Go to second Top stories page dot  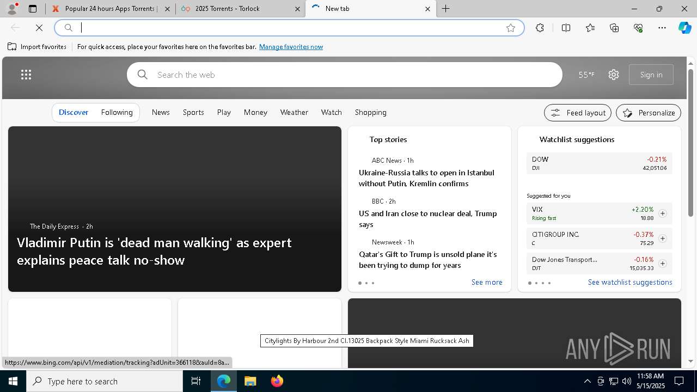(366, 283)
